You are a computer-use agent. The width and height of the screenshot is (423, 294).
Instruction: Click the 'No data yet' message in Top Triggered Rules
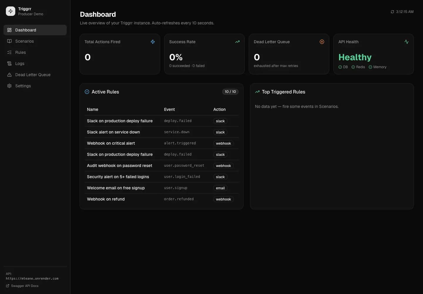click(x=297, y=106)
